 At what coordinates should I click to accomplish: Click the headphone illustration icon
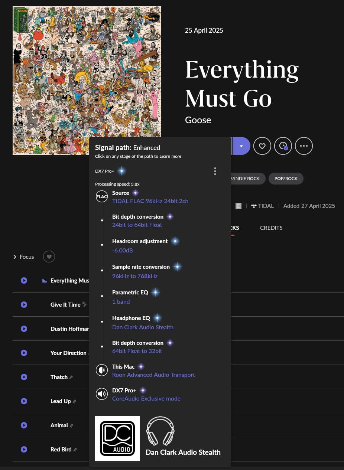(x=160, y=431)
